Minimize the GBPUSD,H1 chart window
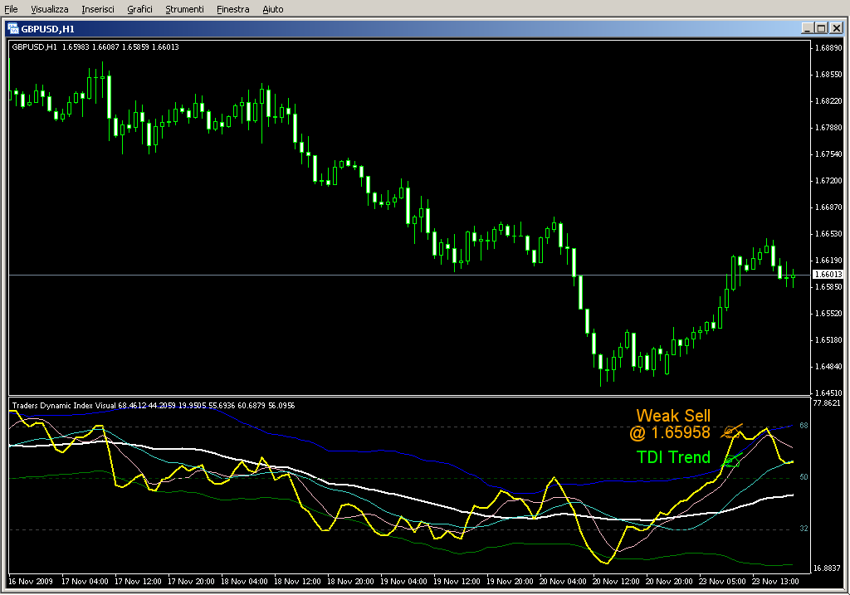Image resolution: width=850 pixels, height=595 pixels. (808, 28)
